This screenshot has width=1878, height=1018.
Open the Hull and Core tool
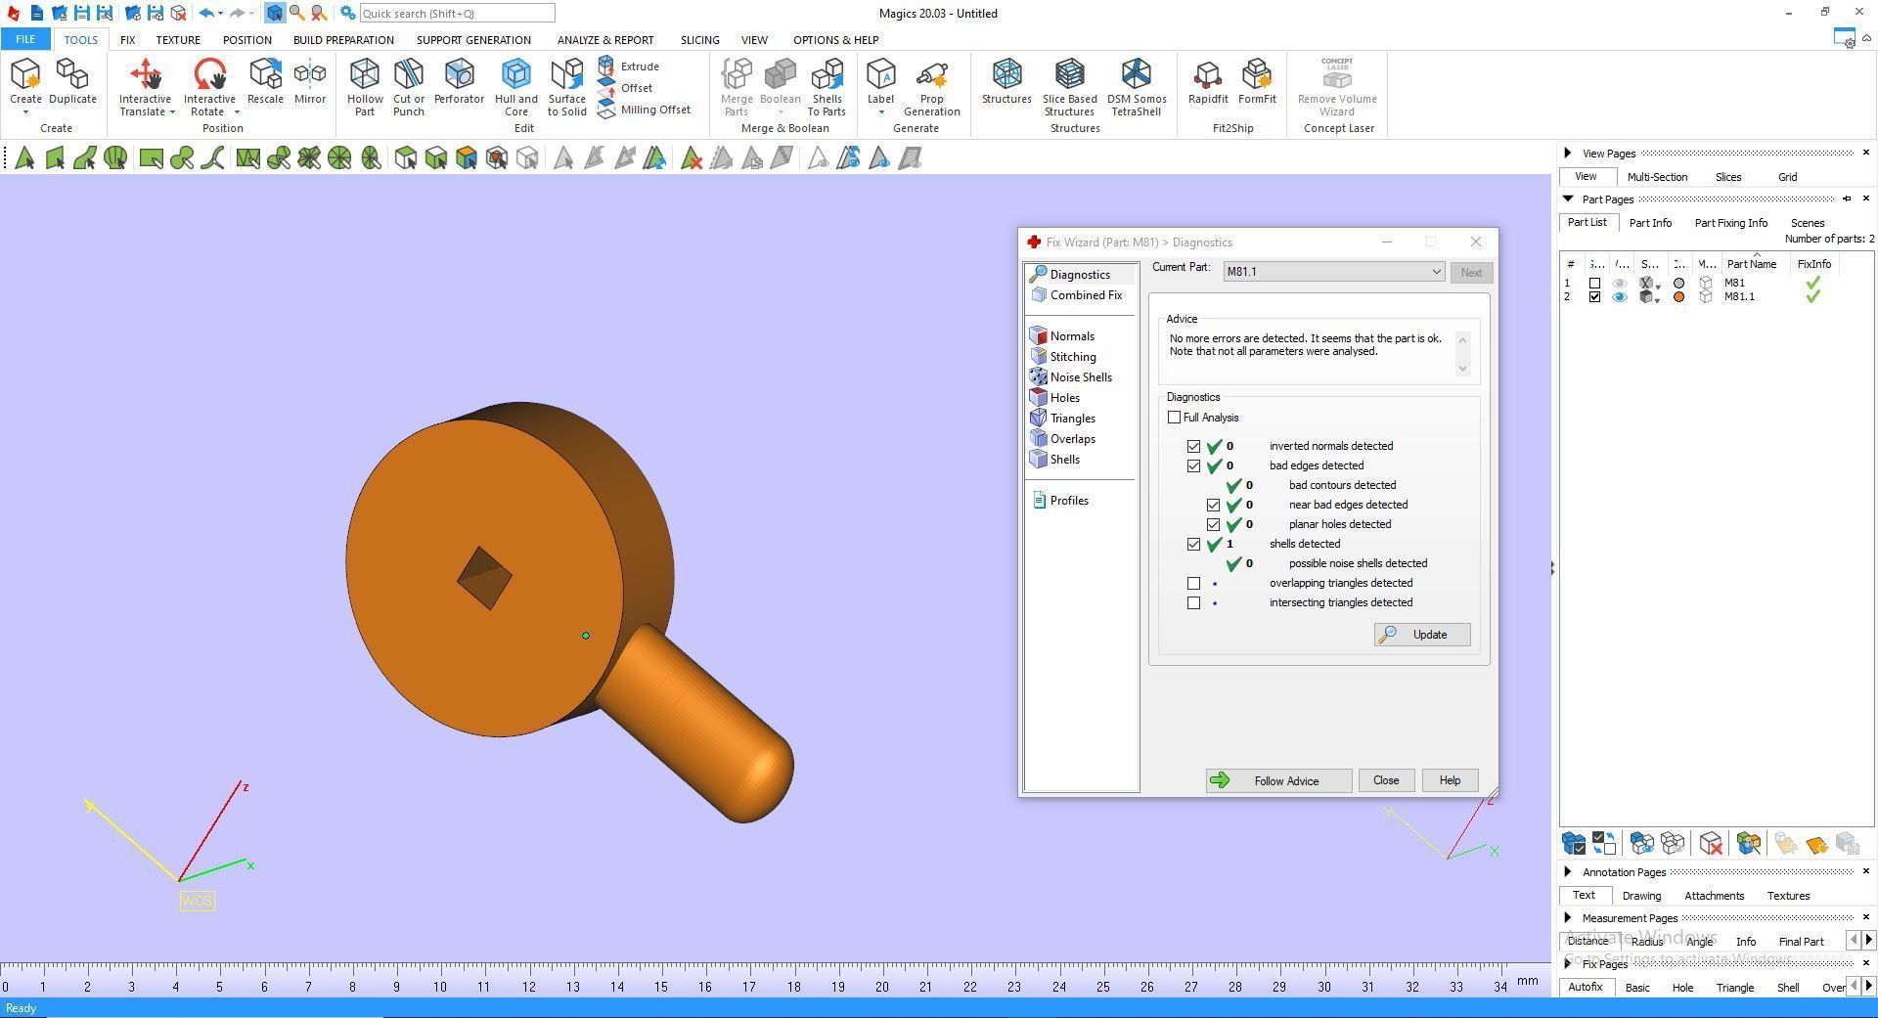(x=516, y=87)
